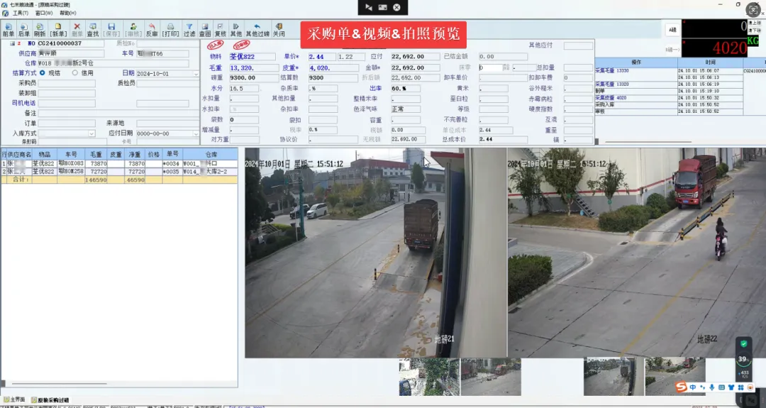Click the Sogou input method S icon
The width and height of the screenshot is (766, 408).
682,387
